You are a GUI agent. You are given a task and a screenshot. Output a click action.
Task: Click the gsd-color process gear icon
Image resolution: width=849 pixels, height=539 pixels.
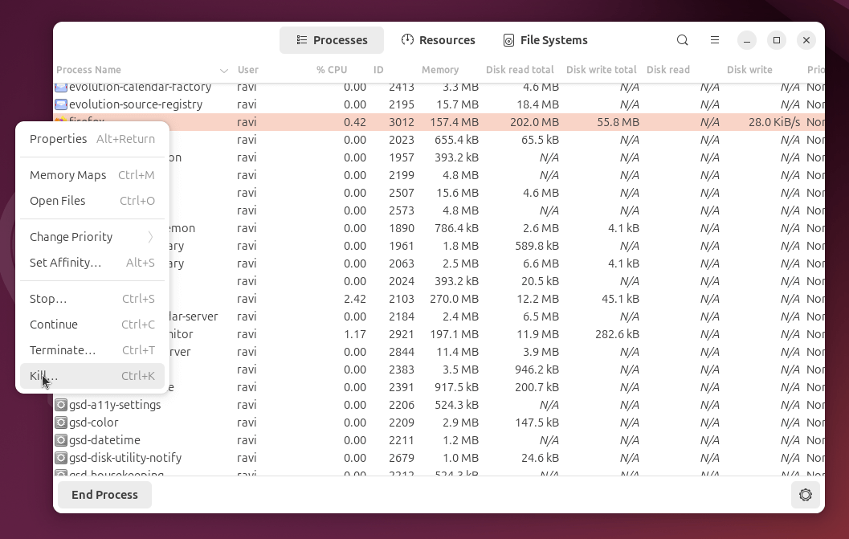coord(61,423)
